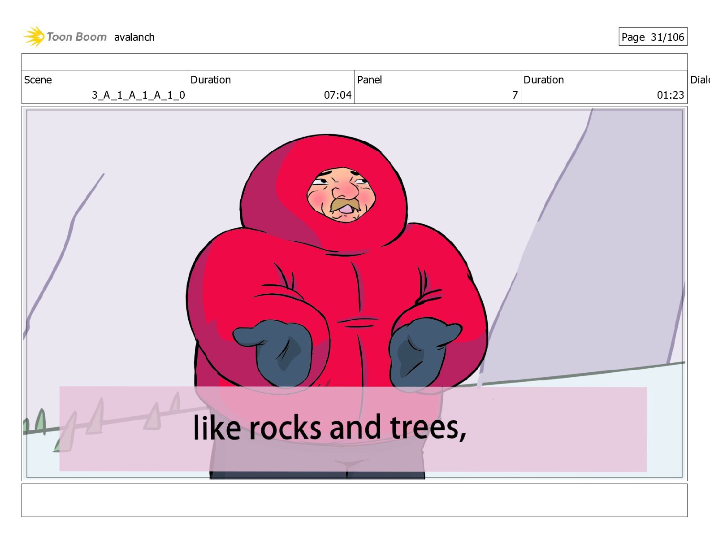This screenshot has width=710, height=549.
Task: Click the pink subtitle overlay box
Action: click(x=353, y=429)
